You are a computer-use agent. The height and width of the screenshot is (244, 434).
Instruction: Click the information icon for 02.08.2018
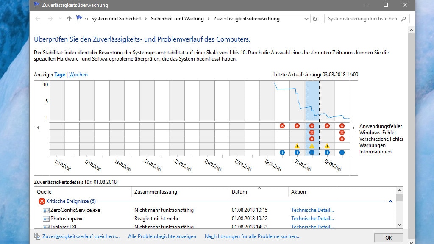[x=327, y=152]
